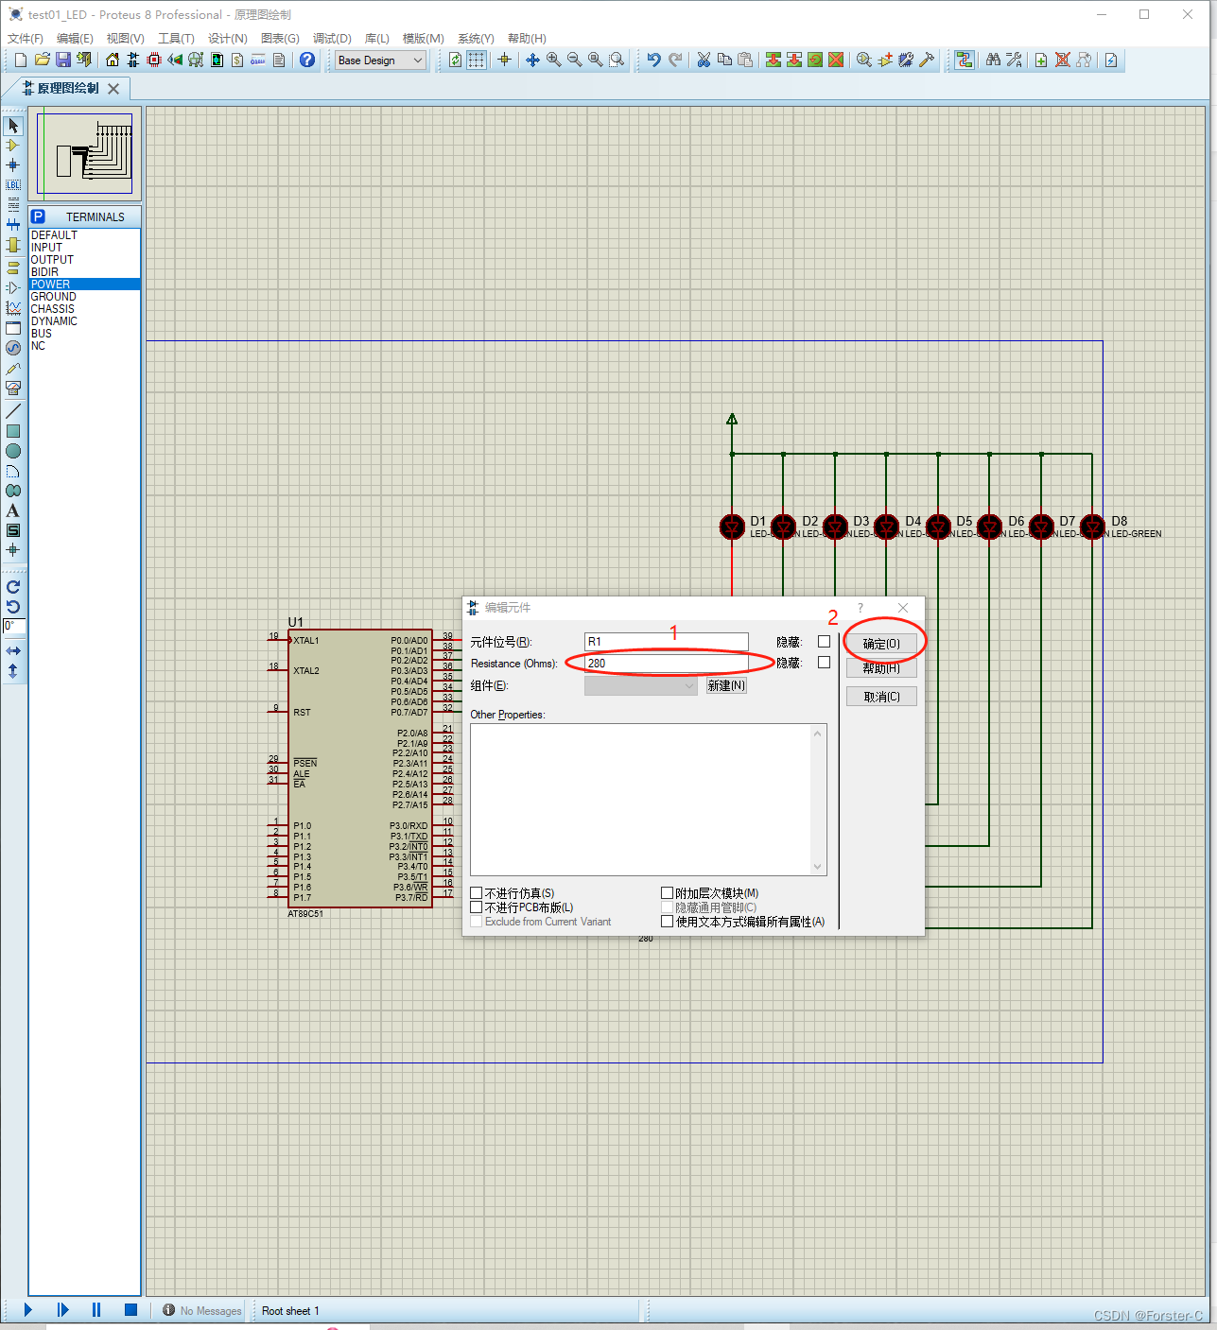The image size is (1217, 1330).
Task: Create a new project with the blank-page icon
Action: pyautogui.click(x=21, y=60)
